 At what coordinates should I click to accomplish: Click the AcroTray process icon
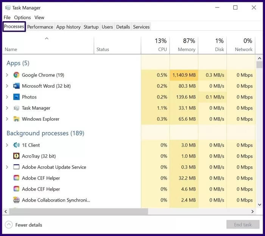coord(16,156)
